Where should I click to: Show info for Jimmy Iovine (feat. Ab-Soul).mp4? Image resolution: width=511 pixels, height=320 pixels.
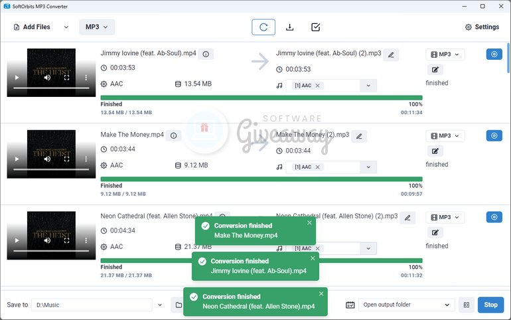[206, 54]
